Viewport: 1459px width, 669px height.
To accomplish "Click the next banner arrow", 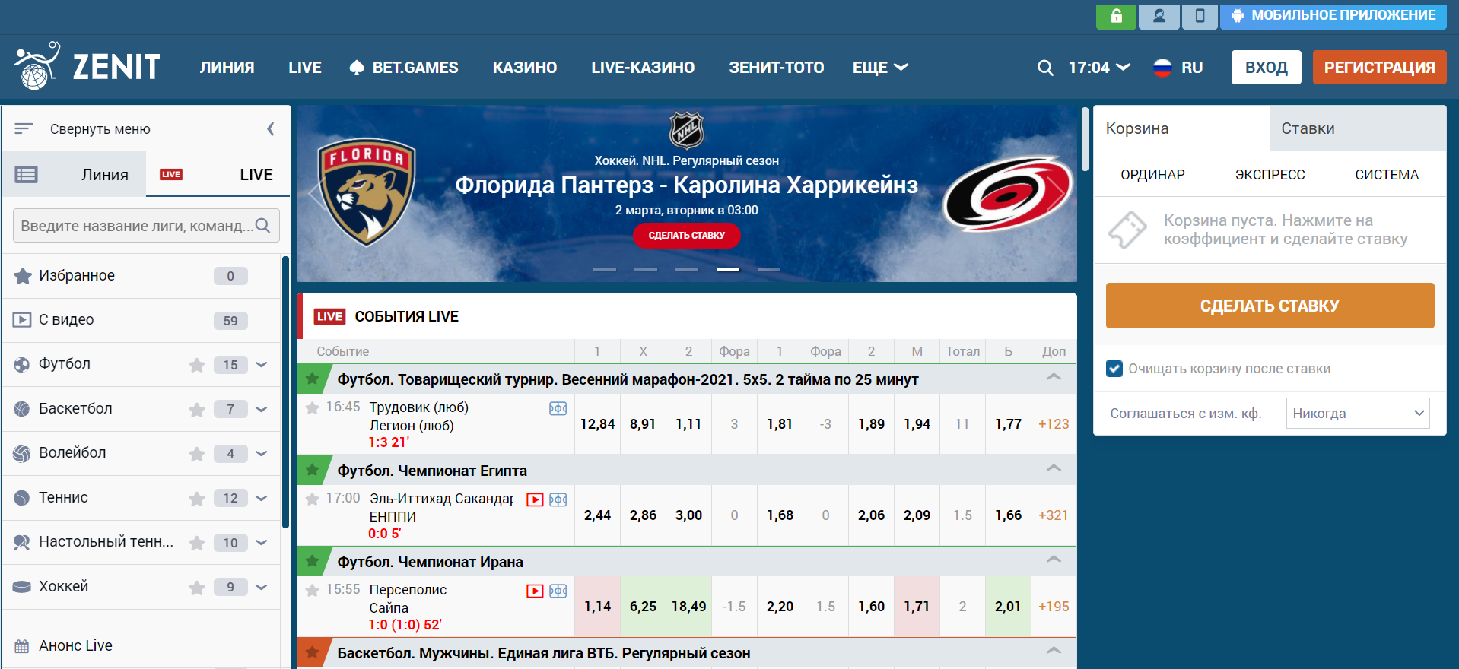I will point(1057,193).
